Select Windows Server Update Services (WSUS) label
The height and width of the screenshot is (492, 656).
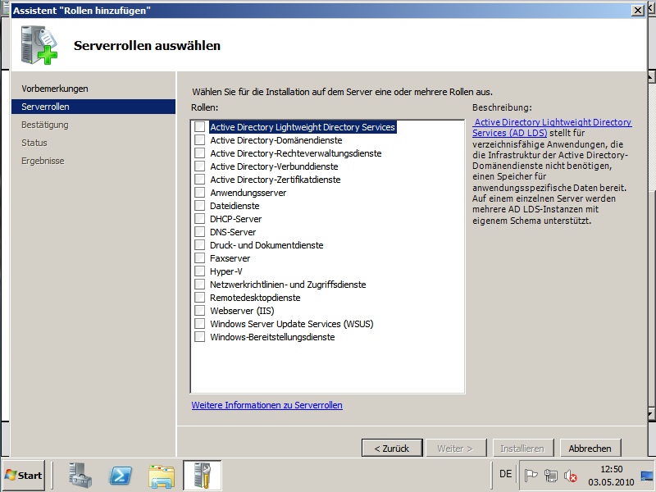click(x=292, y=324)
